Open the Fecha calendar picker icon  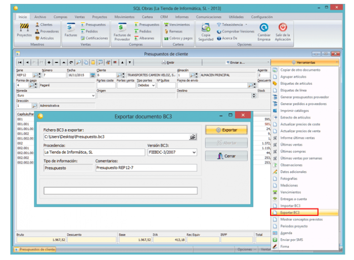pos(93,75)
